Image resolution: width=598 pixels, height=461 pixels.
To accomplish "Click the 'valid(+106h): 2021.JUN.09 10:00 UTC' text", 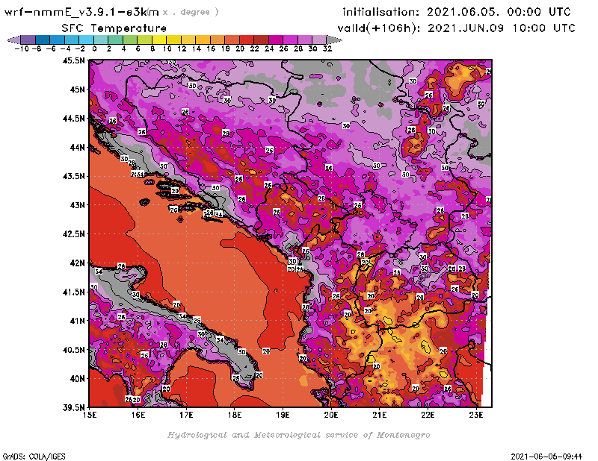I will pos(457,28).
